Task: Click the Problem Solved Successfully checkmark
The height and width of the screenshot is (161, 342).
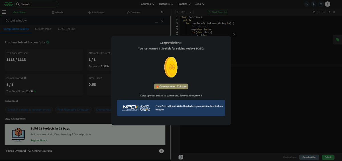Action: pyautogui.click(x=48, y=42)
